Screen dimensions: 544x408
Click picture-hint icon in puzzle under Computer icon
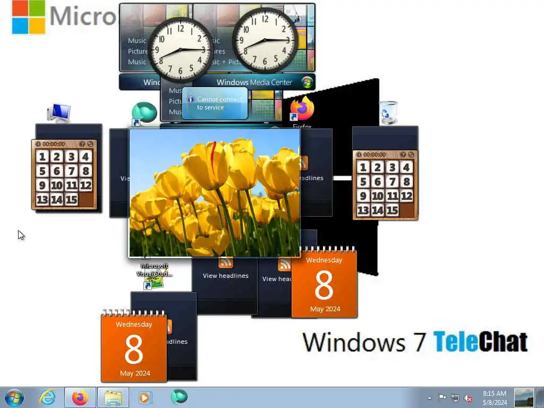tap(82, 143)
